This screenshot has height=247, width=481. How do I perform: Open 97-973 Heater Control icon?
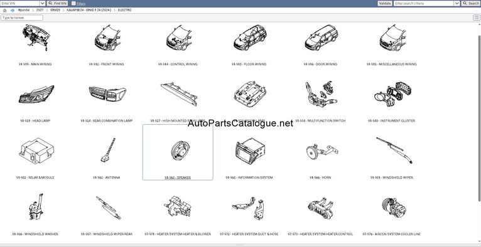click(321, 208)
